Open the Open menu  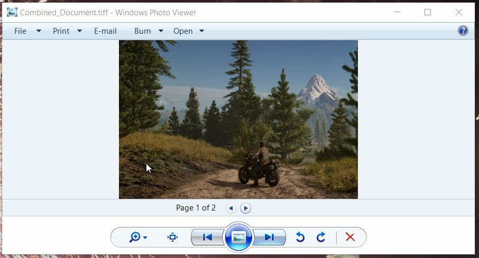(x=183, y=31)
